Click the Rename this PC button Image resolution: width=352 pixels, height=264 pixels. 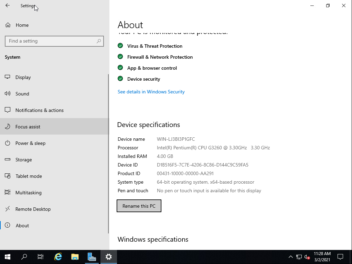coord(139,206)
